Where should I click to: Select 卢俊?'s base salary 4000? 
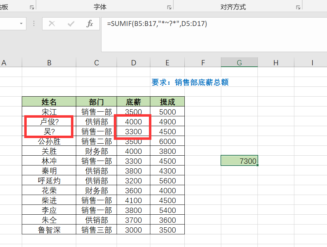pyautogui.click(x=133, y=121)
